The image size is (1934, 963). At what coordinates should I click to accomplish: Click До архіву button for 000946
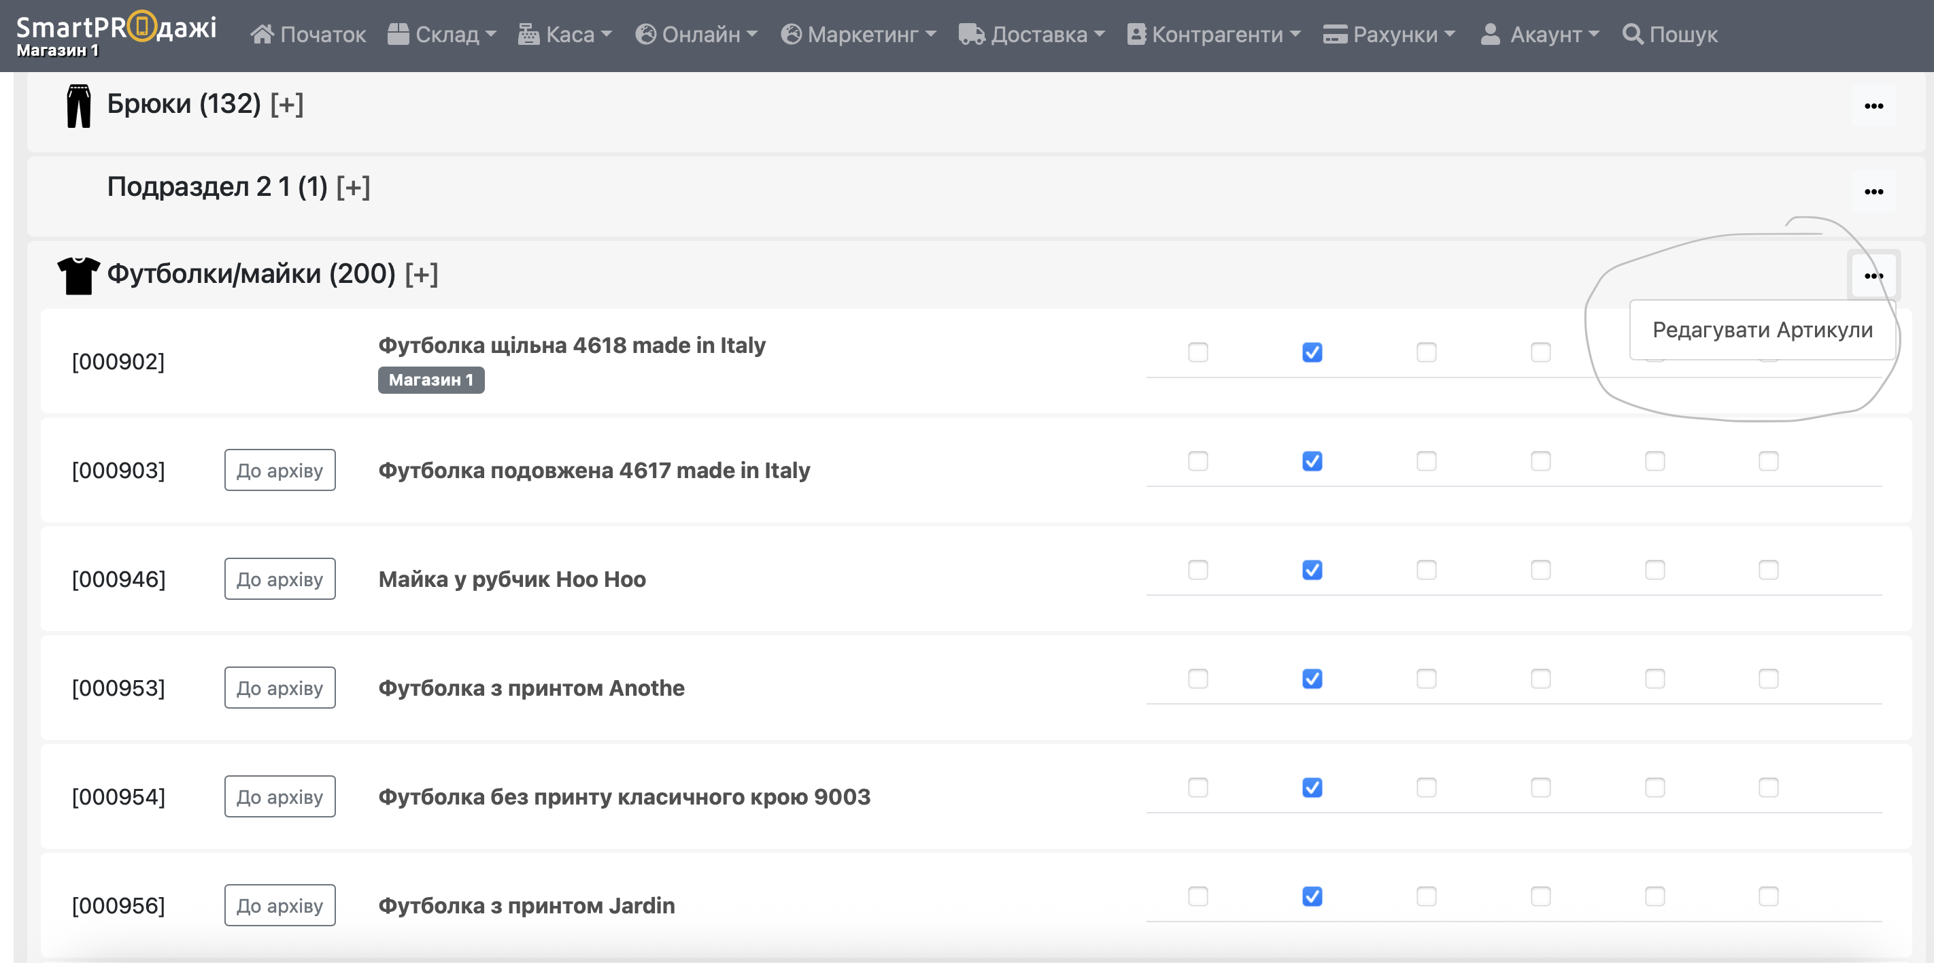click(x=279, y=579)
